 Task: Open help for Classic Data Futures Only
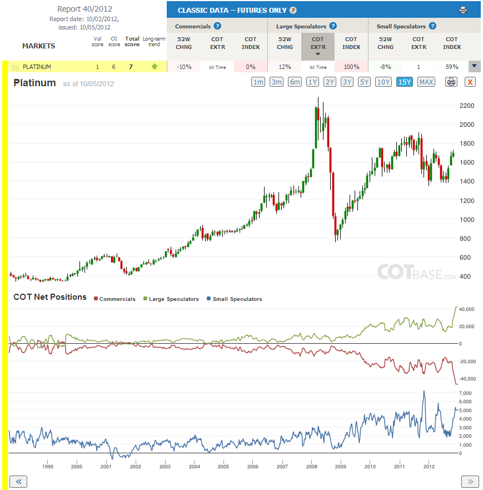tap(293, 11)
